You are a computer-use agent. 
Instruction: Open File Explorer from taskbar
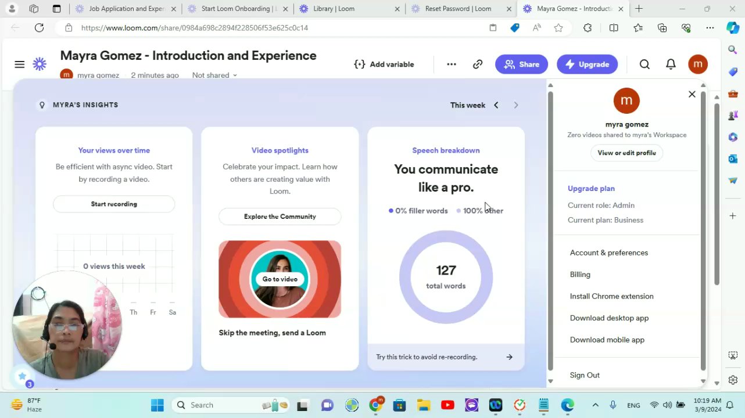(423, 405)
